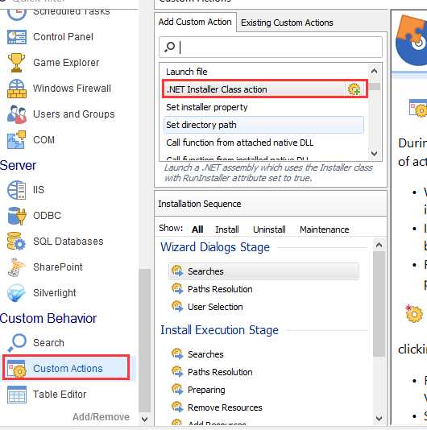Show only Install sequence actions

click(x=227, y=229)
